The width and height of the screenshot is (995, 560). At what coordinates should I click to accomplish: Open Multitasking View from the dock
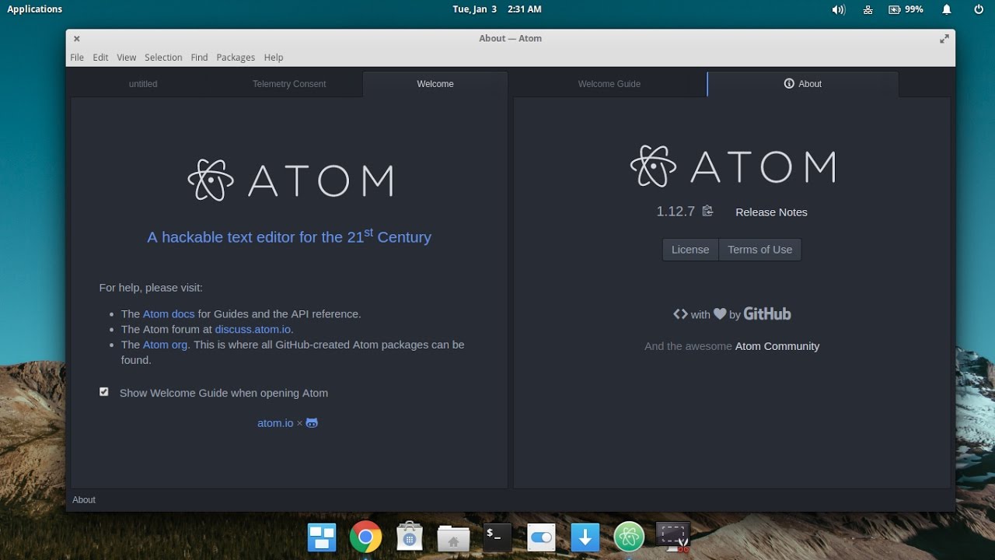322,537
